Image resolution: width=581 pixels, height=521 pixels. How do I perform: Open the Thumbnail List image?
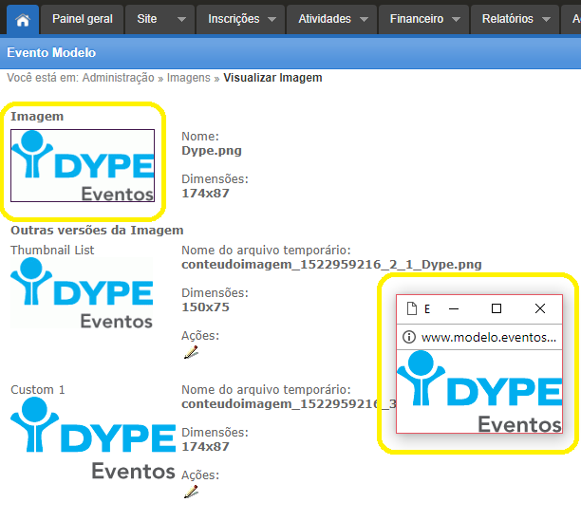(x=82, y=293)
